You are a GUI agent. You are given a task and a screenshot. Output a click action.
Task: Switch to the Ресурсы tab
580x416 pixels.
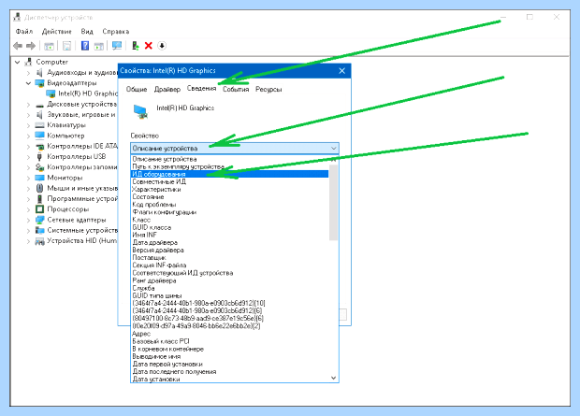(268, 89)
